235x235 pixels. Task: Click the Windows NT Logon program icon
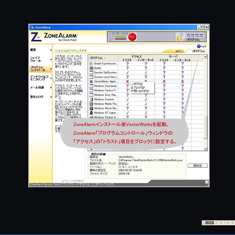pos(91,113)
